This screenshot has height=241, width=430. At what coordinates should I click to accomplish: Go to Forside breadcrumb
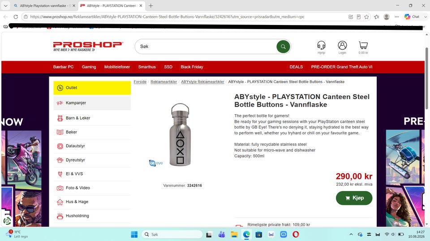coord(140,82)
